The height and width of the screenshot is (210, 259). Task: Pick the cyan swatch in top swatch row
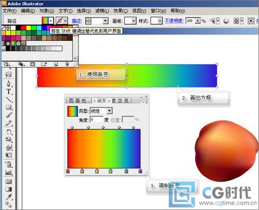coord(39,27)
